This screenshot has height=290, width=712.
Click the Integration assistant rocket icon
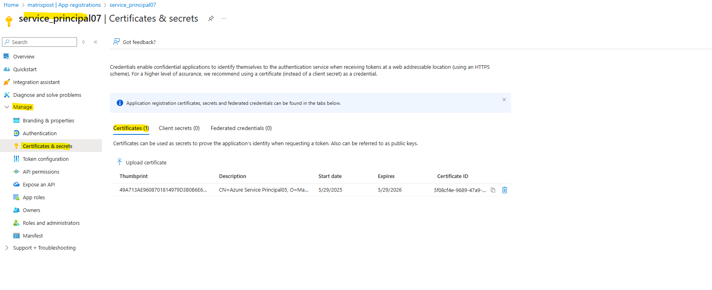tap(6, 82)
